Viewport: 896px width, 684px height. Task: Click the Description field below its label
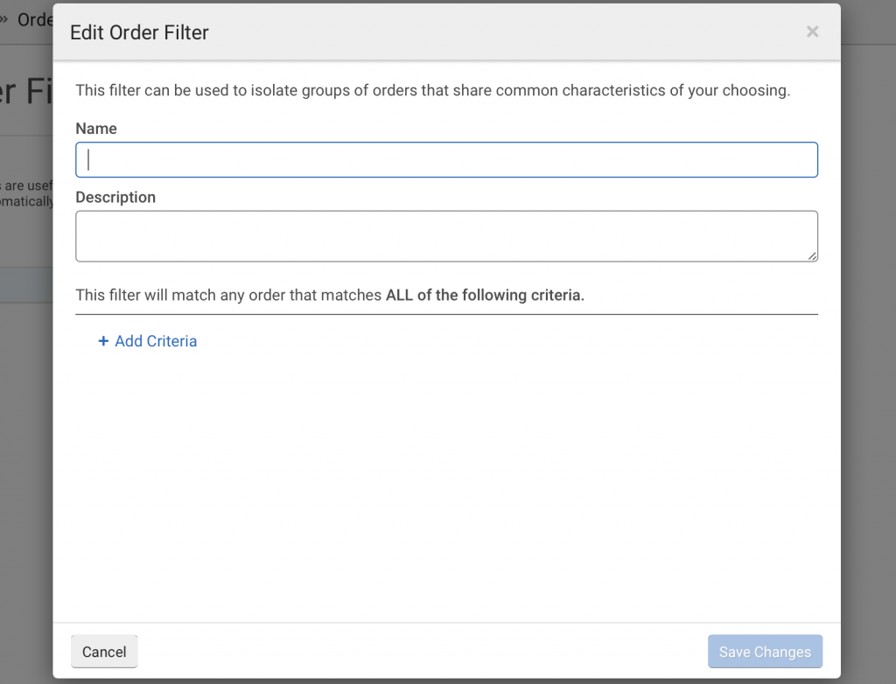tap(447, 235)
